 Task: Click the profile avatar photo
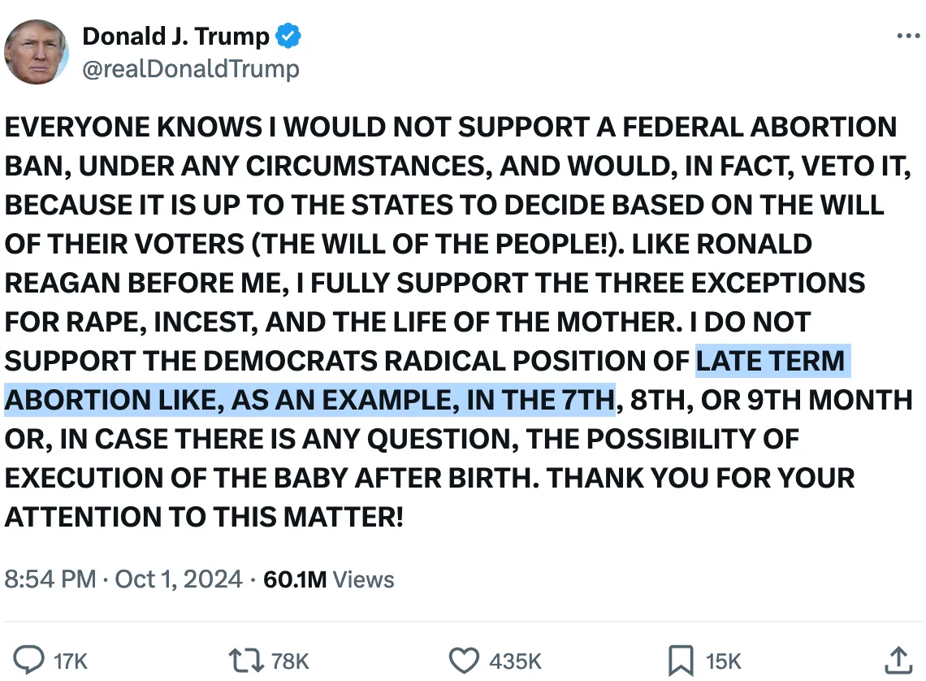pos(37,52)
